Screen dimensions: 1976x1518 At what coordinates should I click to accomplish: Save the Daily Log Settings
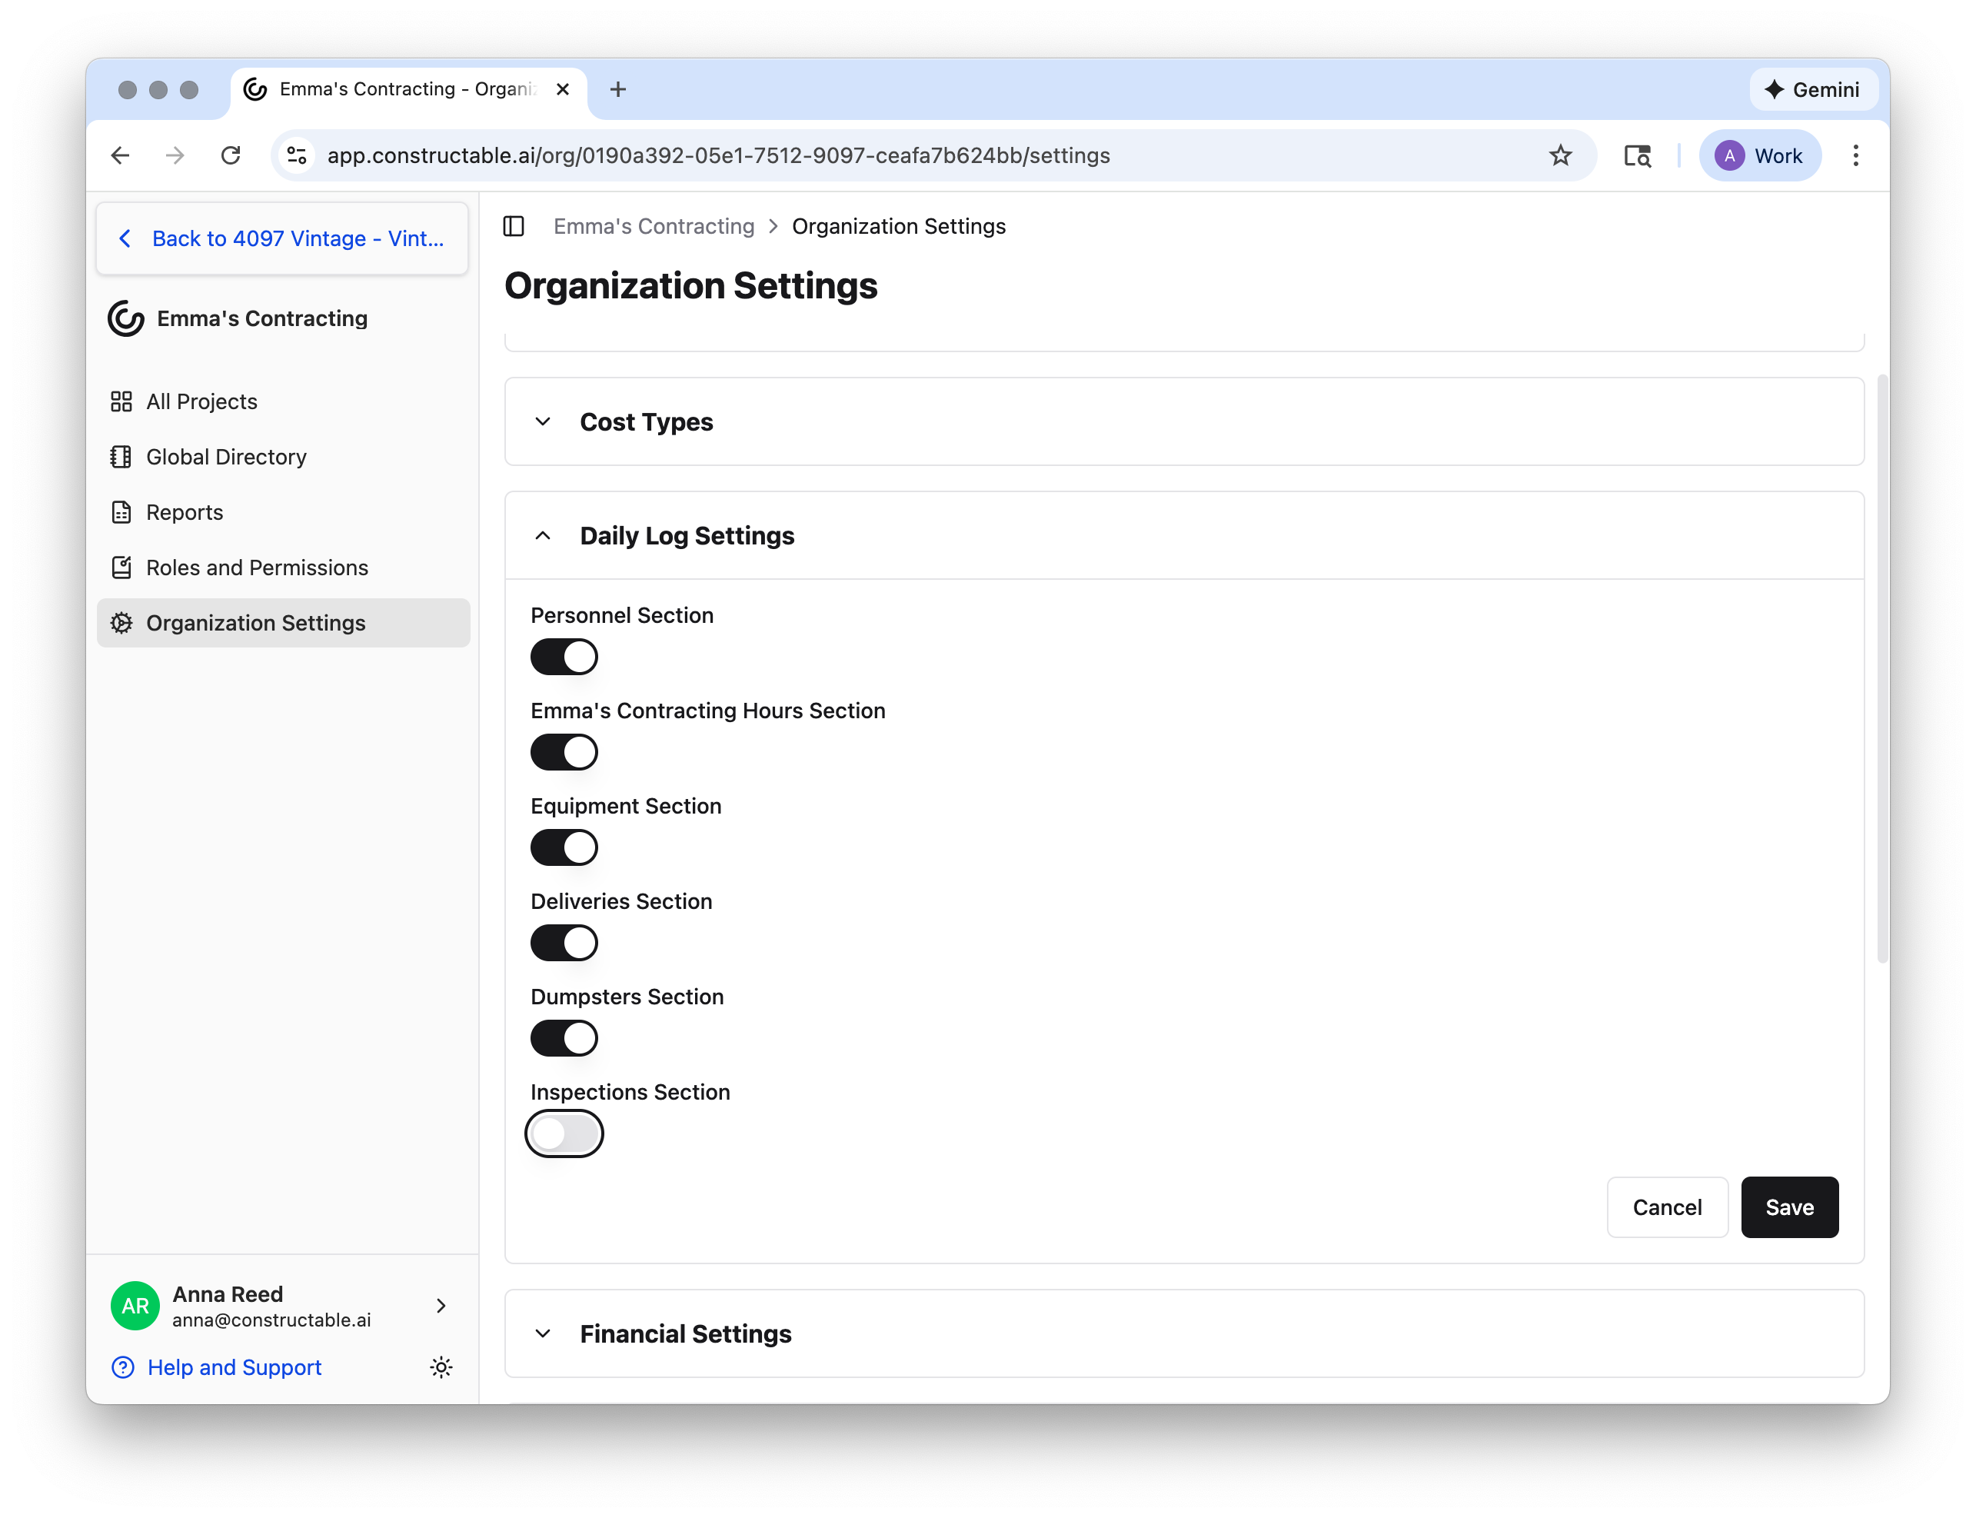click(x=1789, y=1207)
